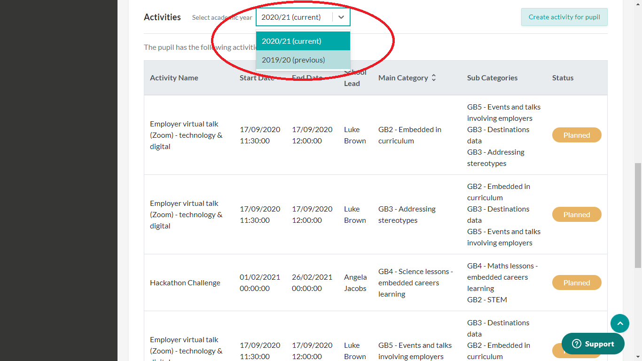
Task: Click Angela Jacobs in School Lead column
Action: 355,283
